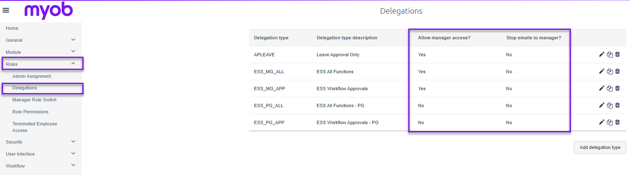Collapse the Roles menu chevron
This screenshot has width=630, height=175.
click(73, 64)
